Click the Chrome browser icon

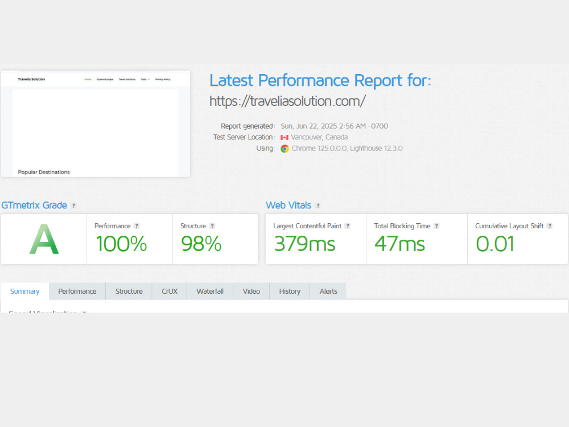pos(284,149)
